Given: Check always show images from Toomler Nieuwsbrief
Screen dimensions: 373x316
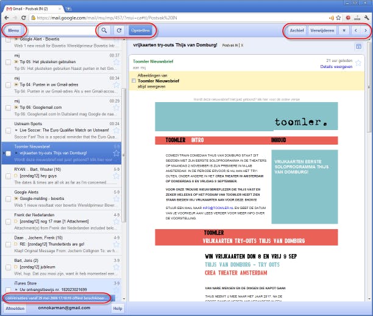Looking at the screenshot, I should (133, 81).
